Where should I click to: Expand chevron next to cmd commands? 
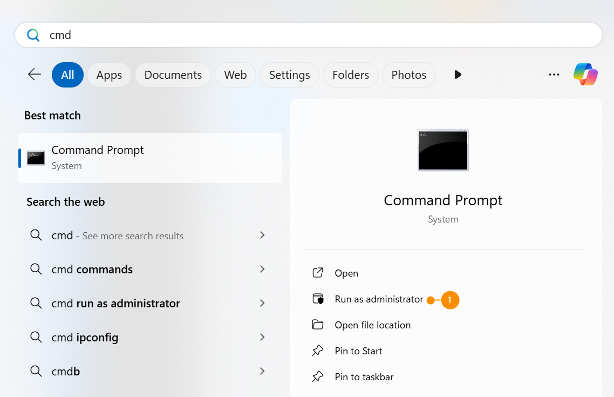(x=262, y=269)
